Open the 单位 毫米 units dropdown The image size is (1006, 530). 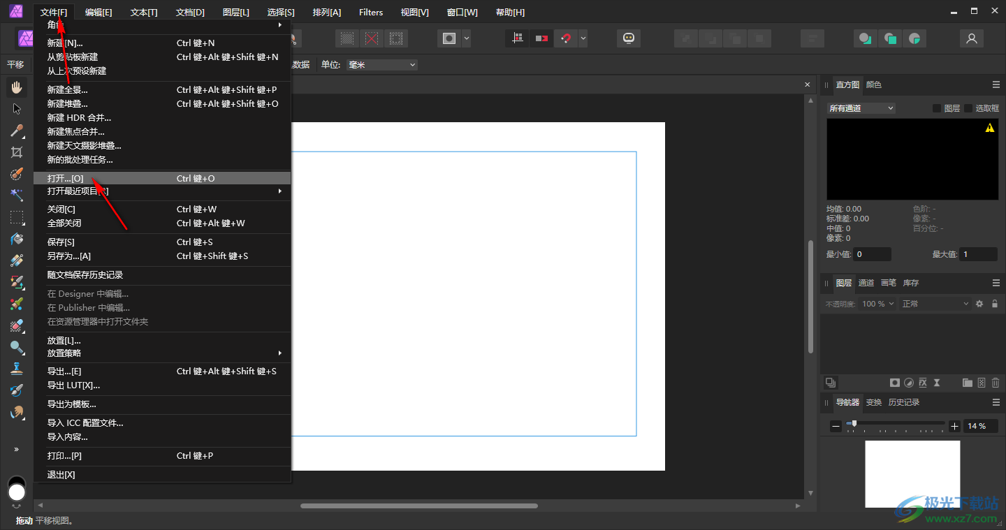point(381,65)
